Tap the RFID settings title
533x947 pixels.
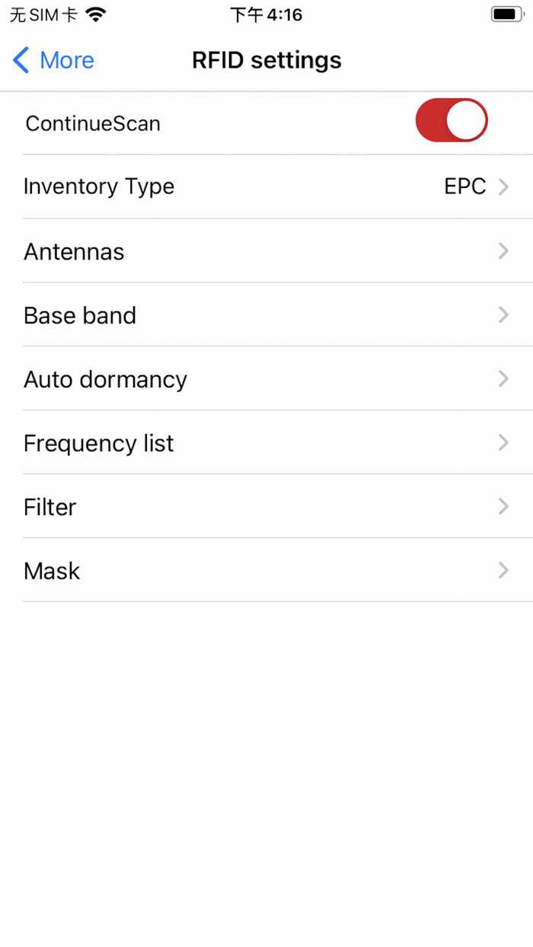coord(266,60)
